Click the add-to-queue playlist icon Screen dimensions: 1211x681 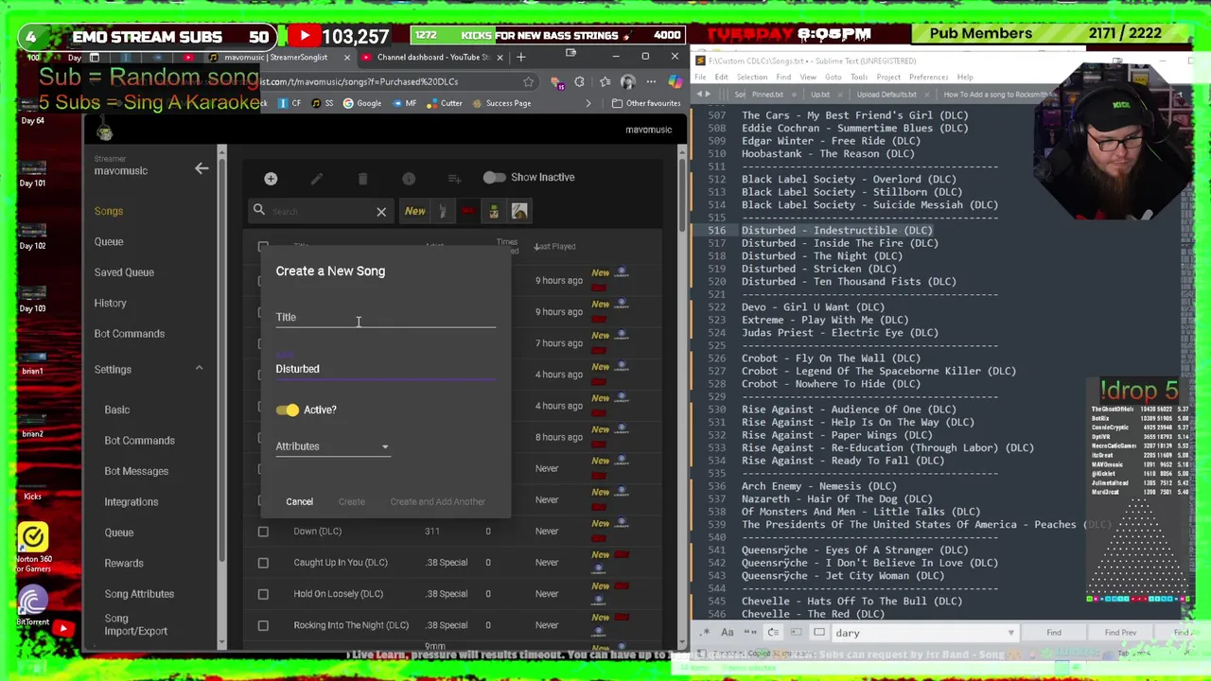(x=454, y=178)
